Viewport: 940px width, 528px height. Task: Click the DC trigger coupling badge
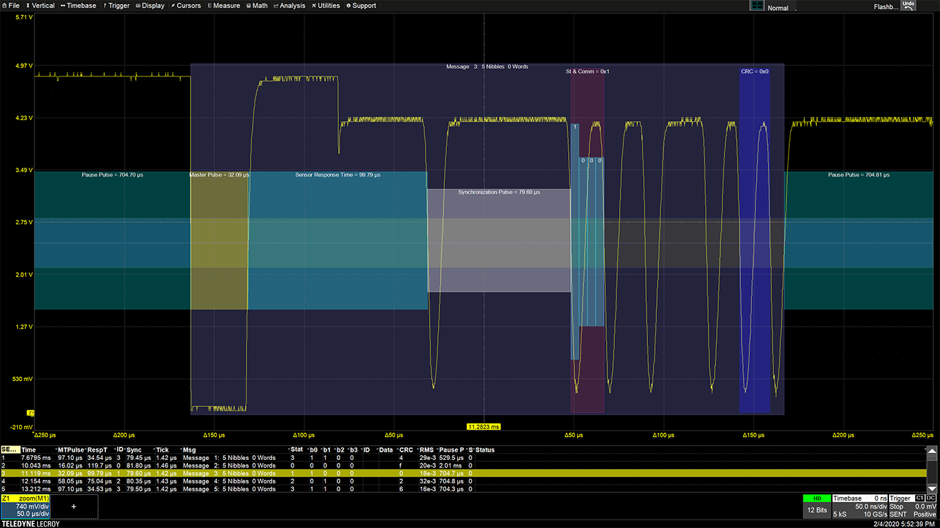click(931, 498)
